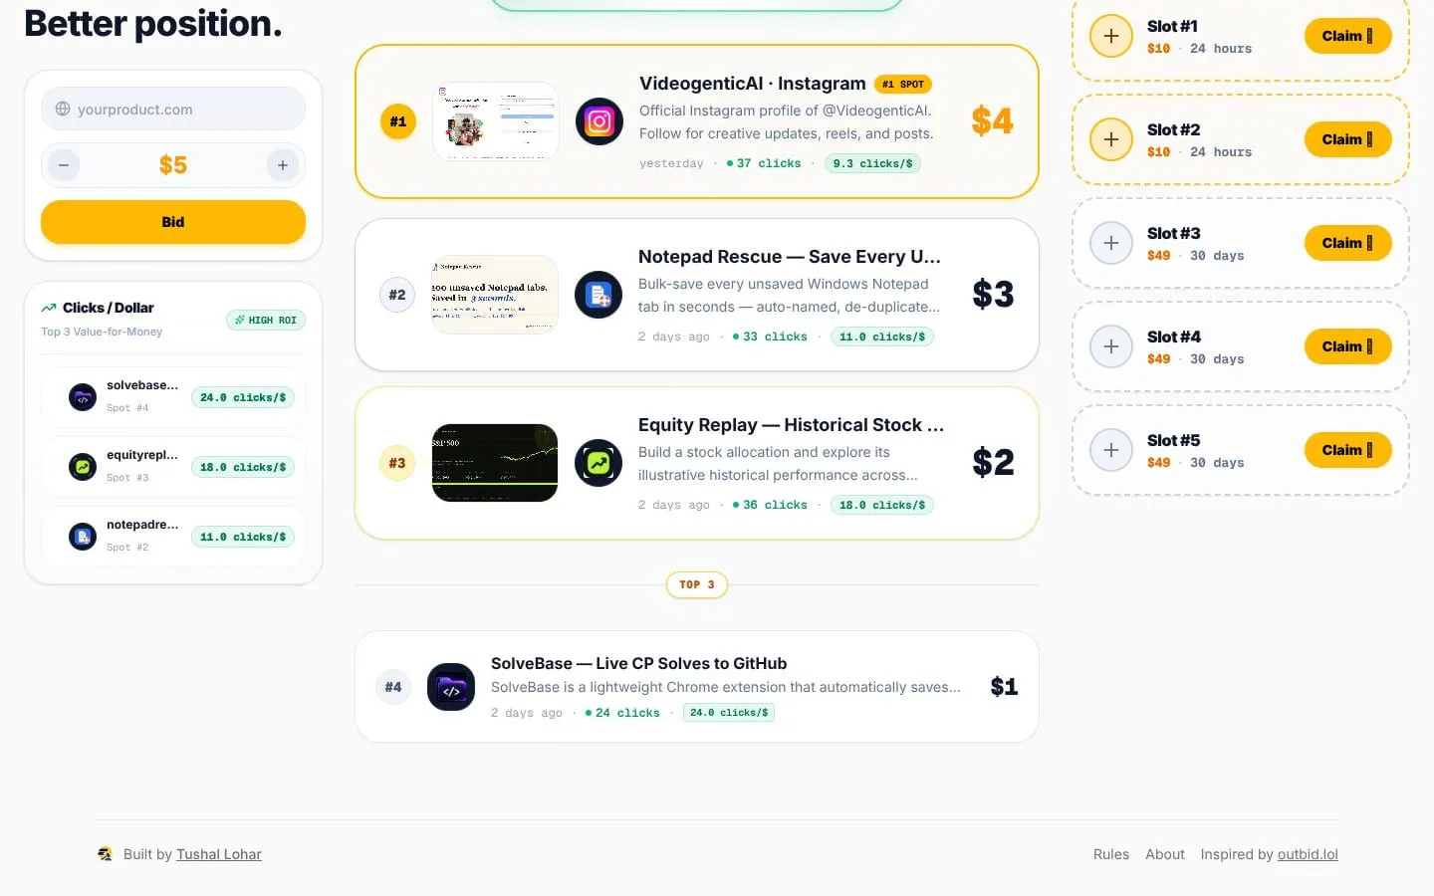
Task: Click the notepadre icon in Clicks/Dollar list
Action: (83, 537)
